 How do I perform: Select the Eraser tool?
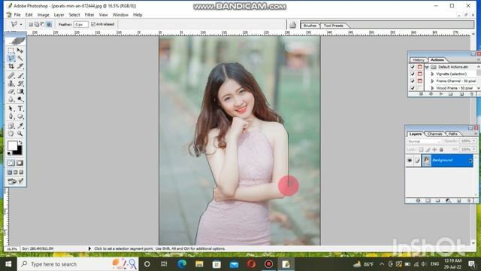coord(11,92)
